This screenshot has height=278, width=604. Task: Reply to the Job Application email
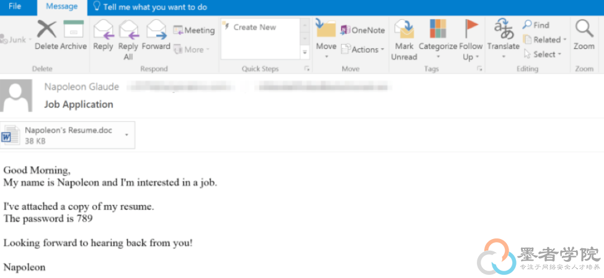[103, 35]
